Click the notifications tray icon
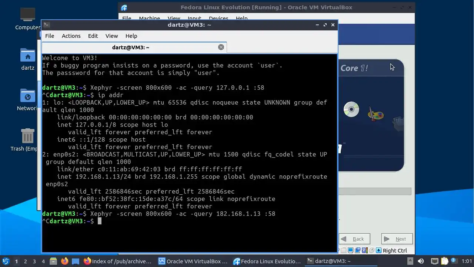 pos(454,261)
